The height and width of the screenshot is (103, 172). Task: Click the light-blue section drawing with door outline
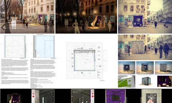44,46
